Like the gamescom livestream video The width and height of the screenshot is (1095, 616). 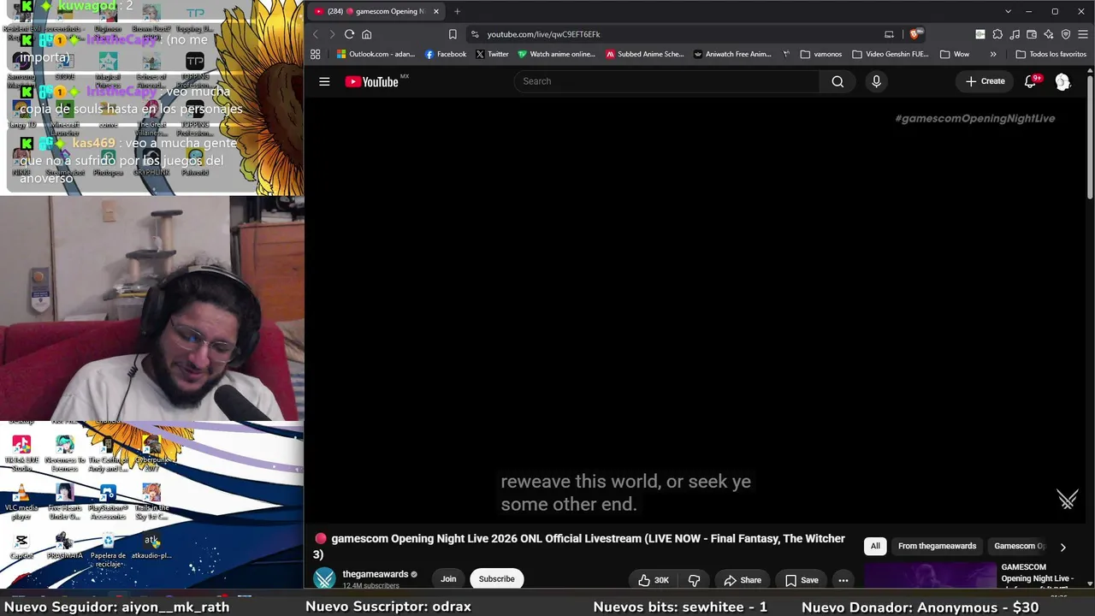coord(654,580)
